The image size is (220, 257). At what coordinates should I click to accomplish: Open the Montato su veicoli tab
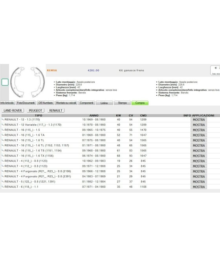[x=66, y=103]
